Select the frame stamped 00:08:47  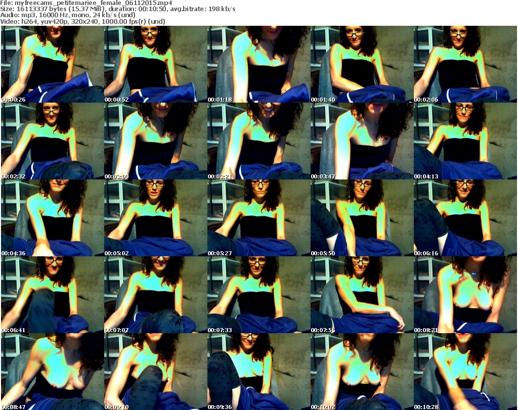coord(53,372)
